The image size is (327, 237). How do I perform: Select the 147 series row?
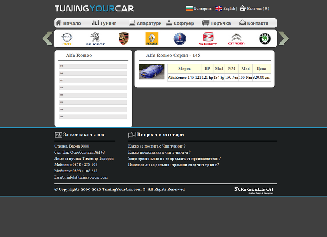(x=93, y=80)
